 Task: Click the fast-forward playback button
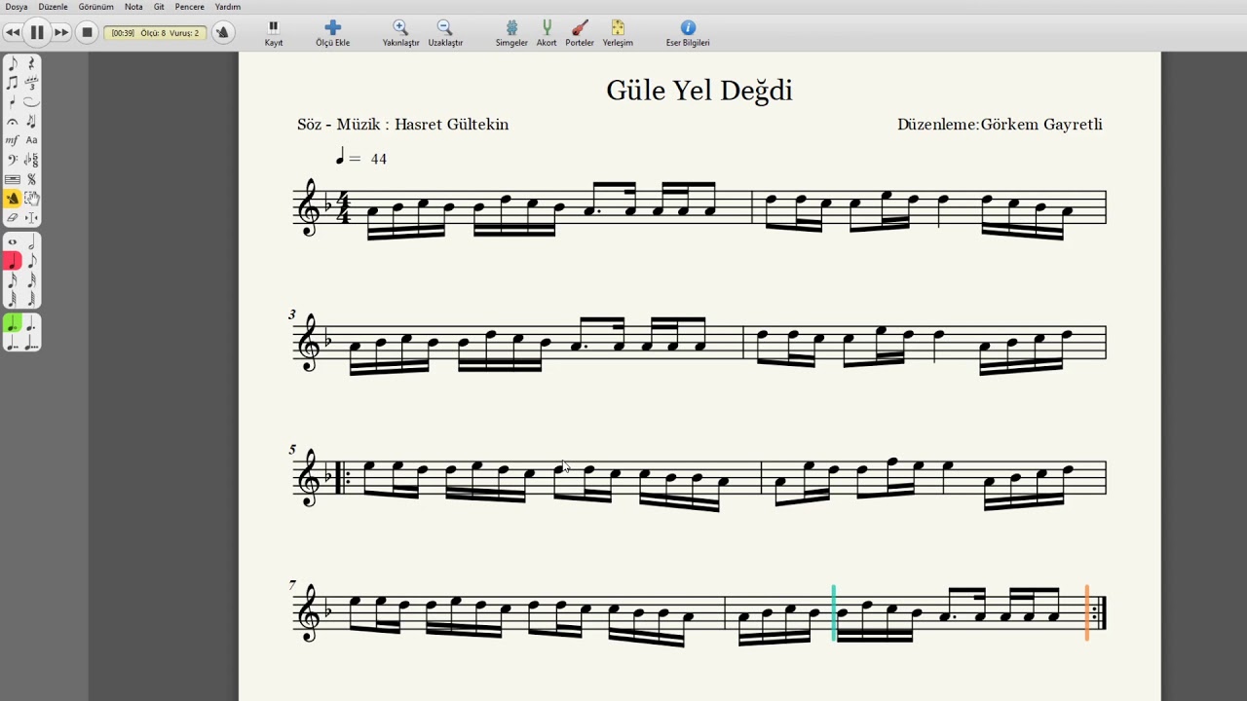point(61,32)
